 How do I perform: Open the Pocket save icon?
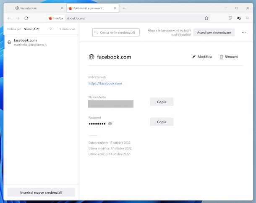tap(230, 18)
